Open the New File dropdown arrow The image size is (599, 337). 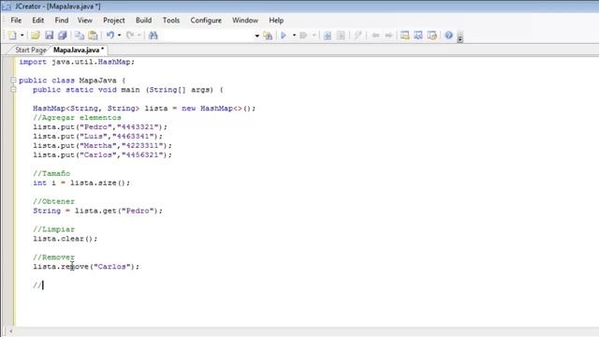tap(22, 36)
